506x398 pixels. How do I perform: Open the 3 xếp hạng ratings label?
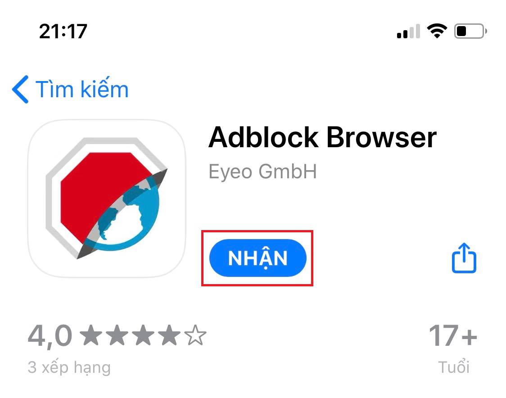coord(69,367)
